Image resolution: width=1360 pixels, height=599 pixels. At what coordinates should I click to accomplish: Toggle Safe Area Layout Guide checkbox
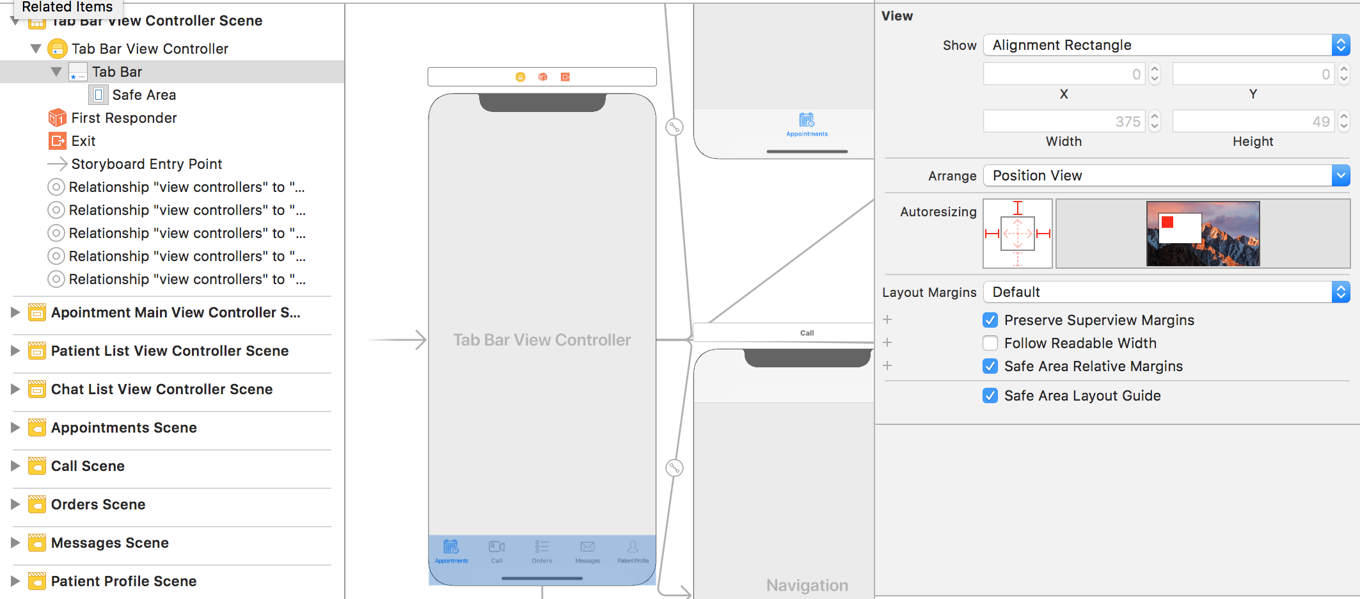(990, 395)
